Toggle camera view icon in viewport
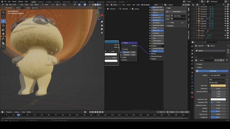This screenshot has width=230, height=129. 102,29
